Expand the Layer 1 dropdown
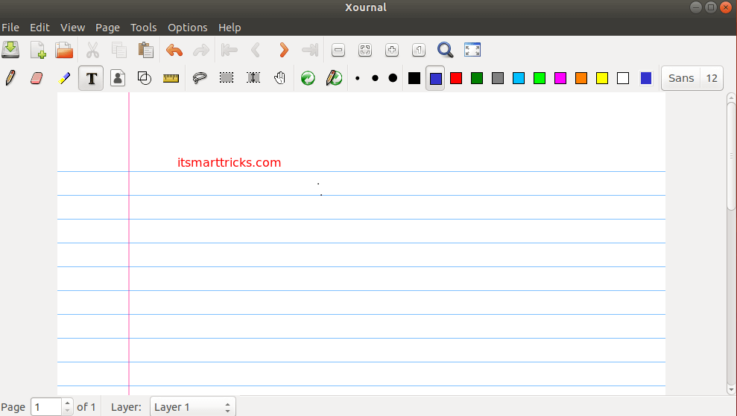This screenshot has height=416, width=737. coord(192,407)
